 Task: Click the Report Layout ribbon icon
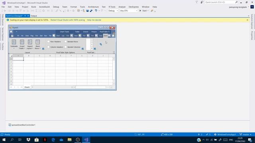(x=30, y=42)
